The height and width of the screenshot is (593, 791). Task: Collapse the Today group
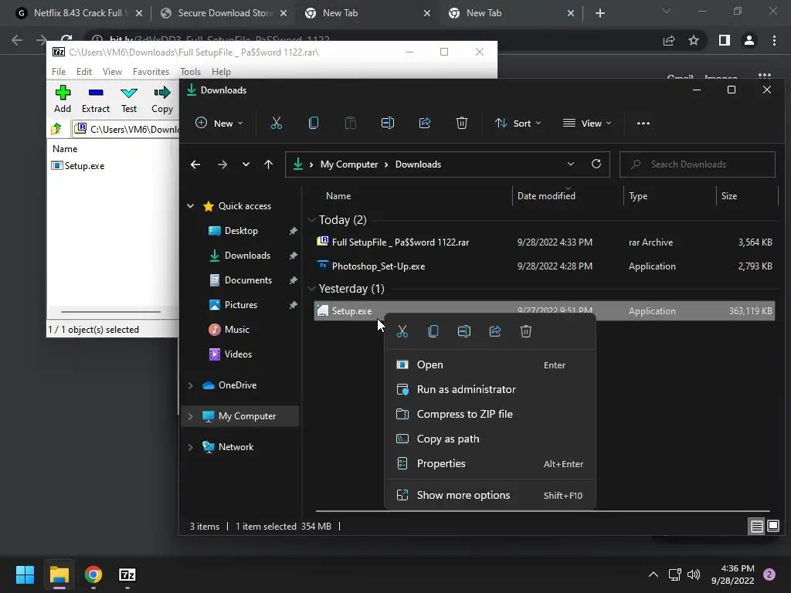(312, 220)
